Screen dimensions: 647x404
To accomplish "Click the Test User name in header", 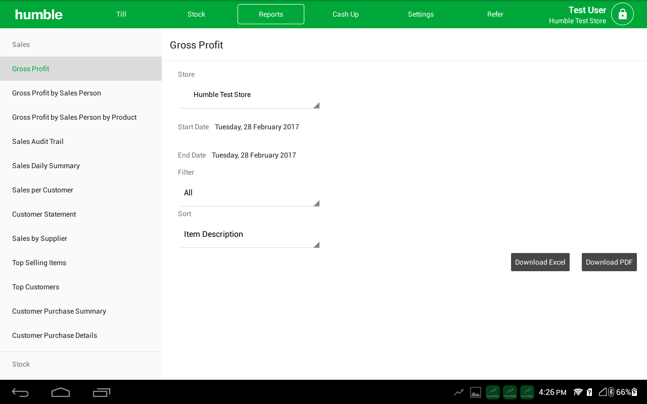I will [587, 10].
